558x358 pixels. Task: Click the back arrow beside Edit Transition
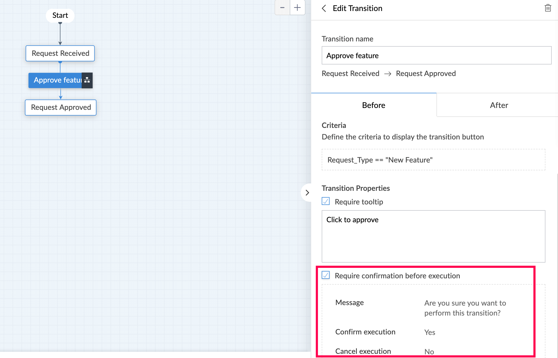pyautogui.click(x=324, y=8)
